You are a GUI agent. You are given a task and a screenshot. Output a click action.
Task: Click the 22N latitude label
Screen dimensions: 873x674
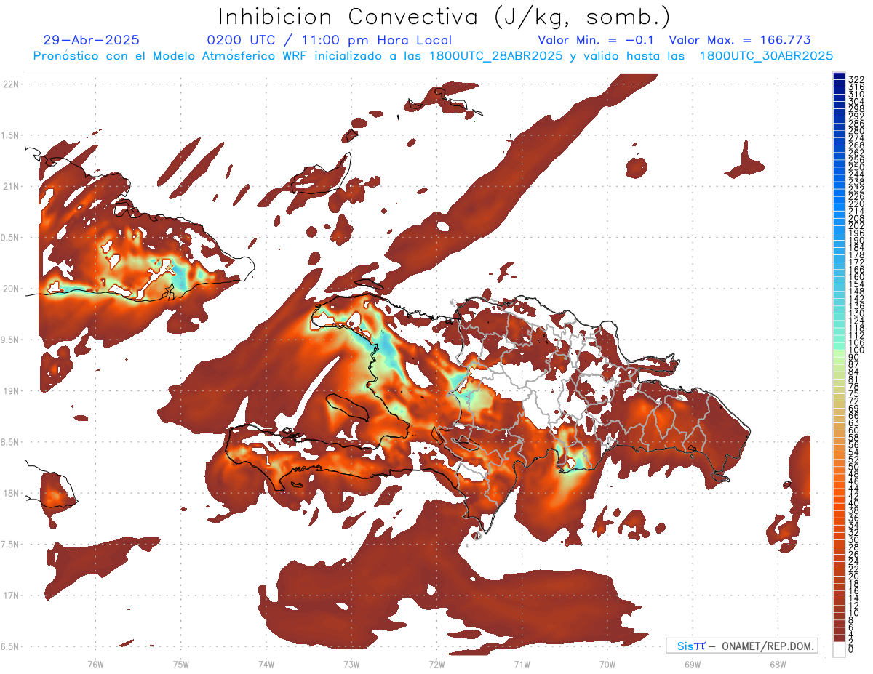[12, 84]
